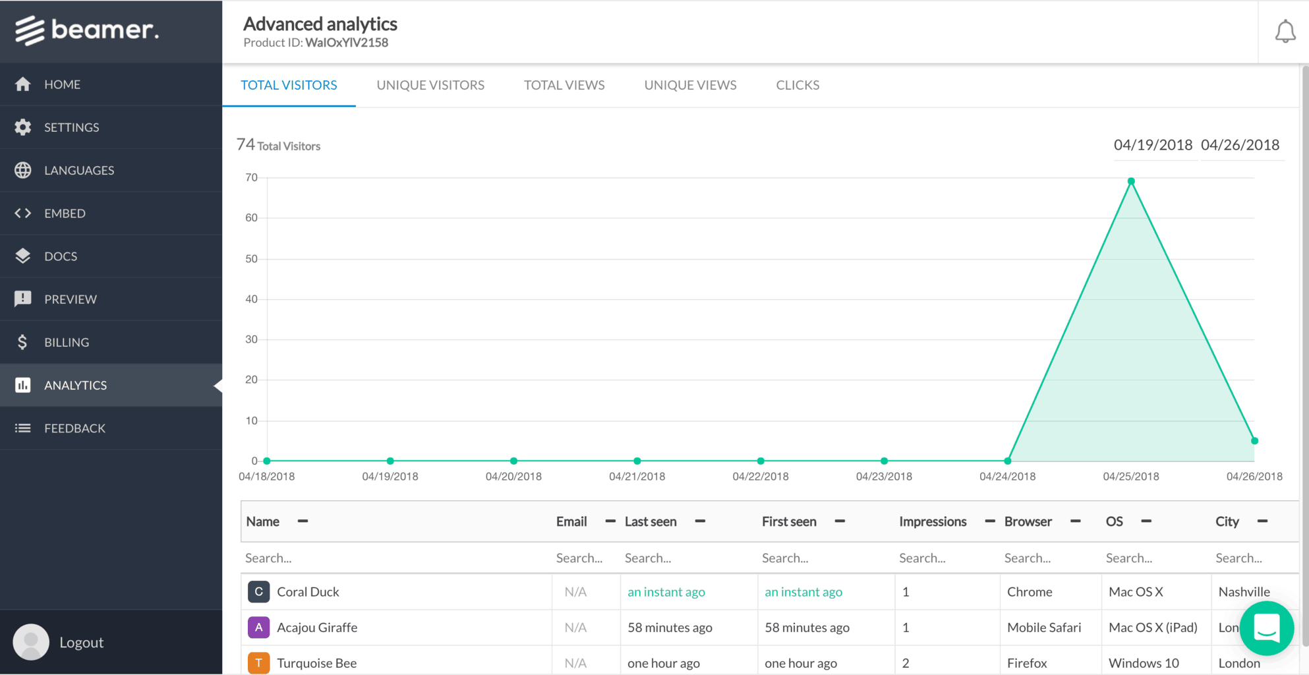The image size is (1309, 675).
Task: Click the notification bell icon
Action: point(1285,32)
